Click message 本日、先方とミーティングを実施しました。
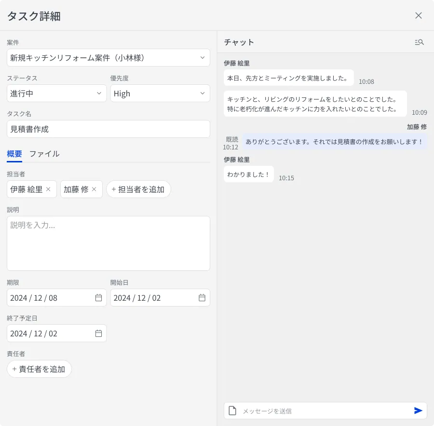Screen dimensions: 434x426 tap(289, 78)
